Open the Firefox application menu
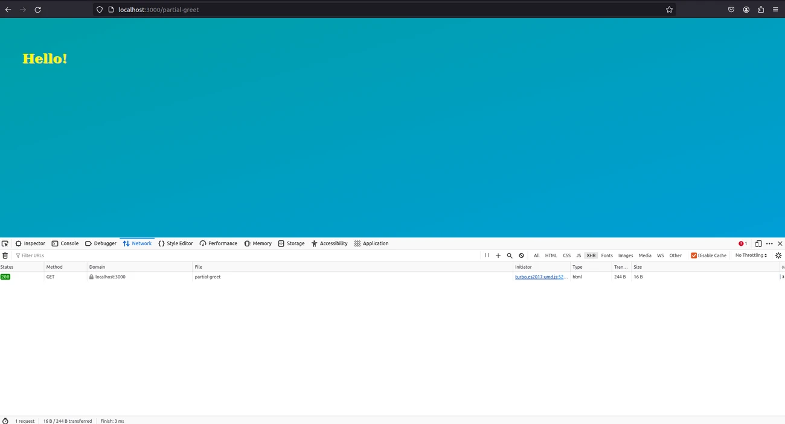Viewport: 785px width, 424px height. [x=775, y=10]
